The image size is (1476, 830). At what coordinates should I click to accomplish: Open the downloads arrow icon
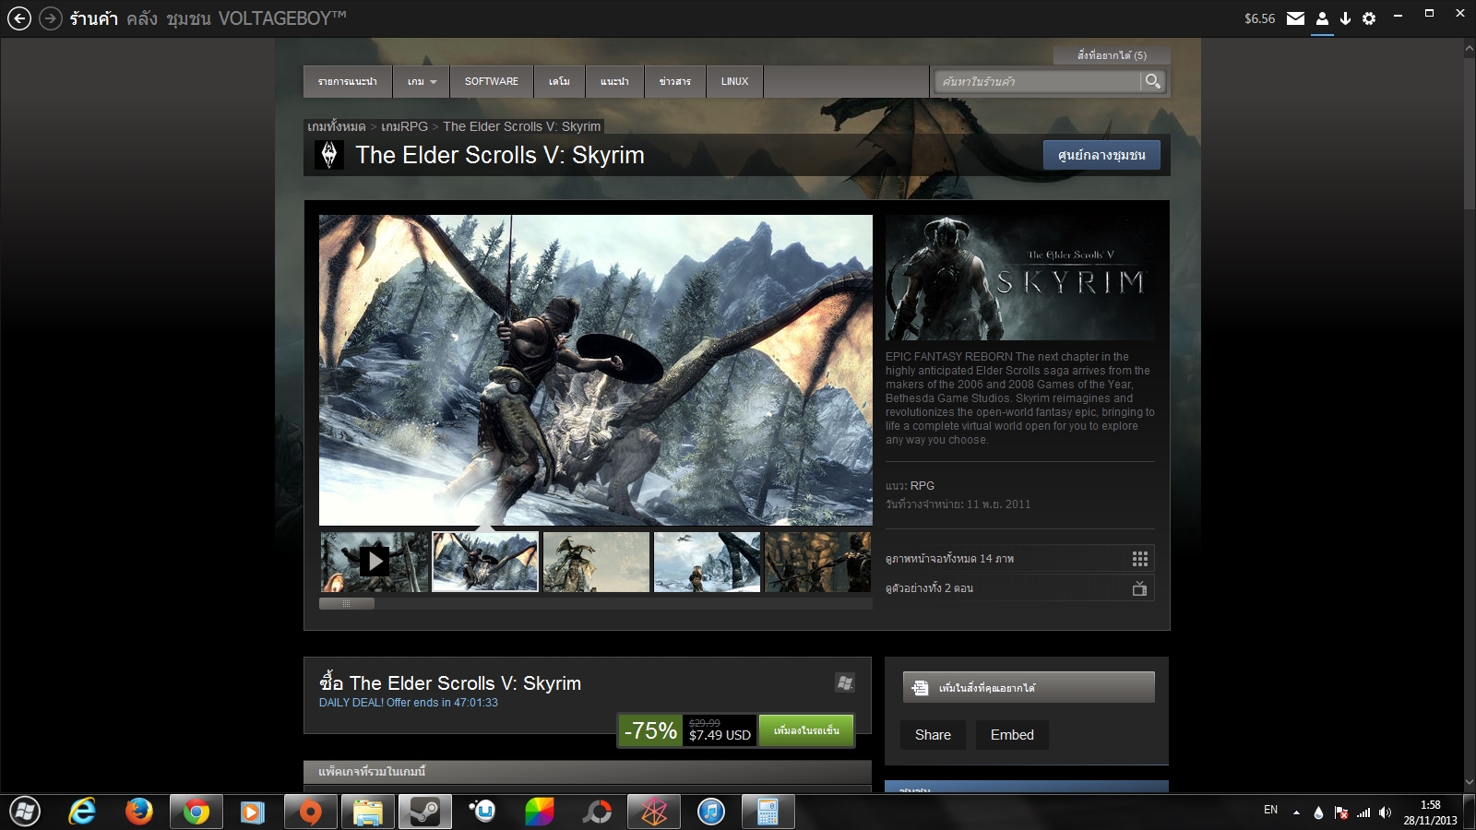point(1345,18)
